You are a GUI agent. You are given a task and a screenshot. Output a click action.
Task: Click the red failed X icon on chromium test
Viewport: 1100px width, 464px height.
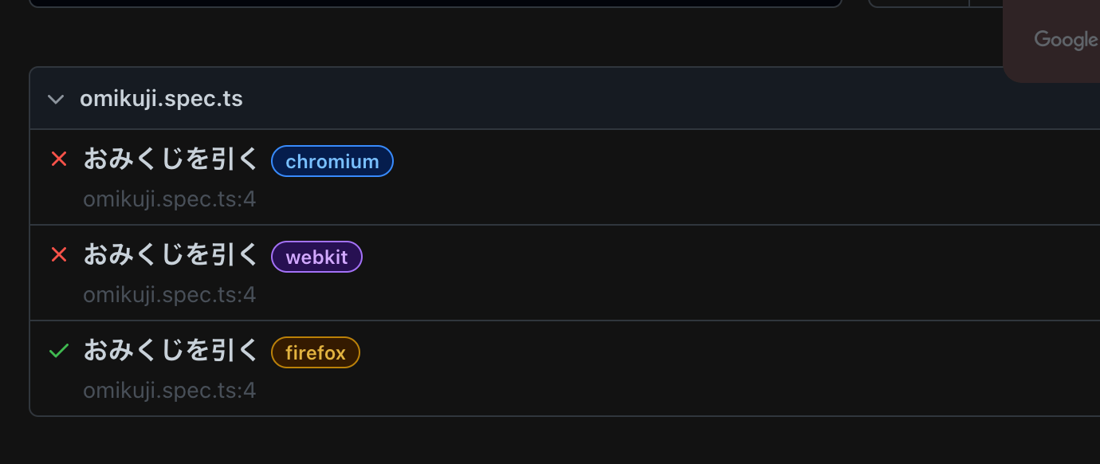click(x=58, y=159)
